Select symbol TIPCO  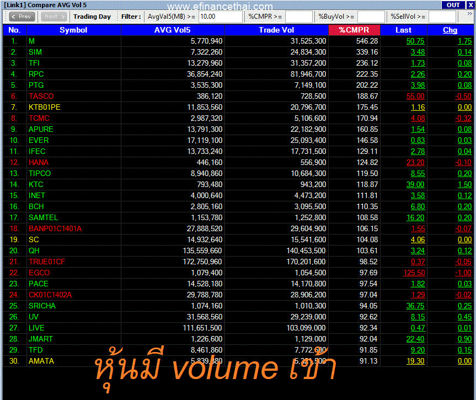tap(40, 173)
